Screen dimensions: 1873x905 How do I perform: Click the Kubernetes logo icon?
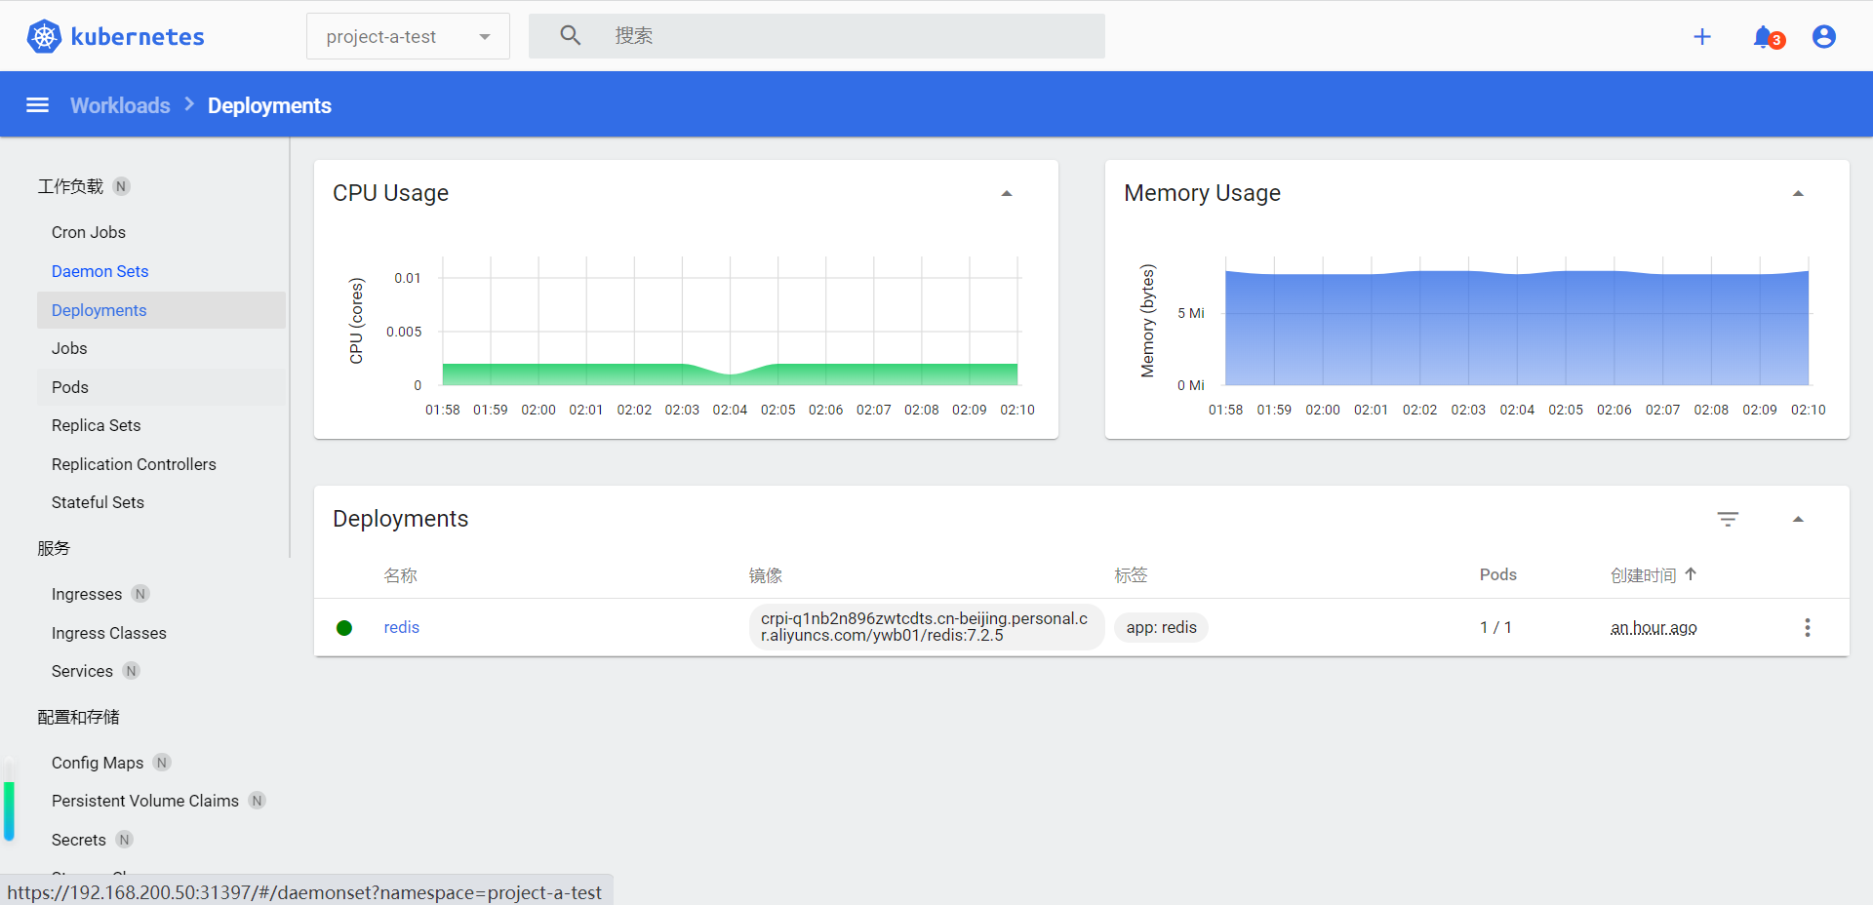44,37
